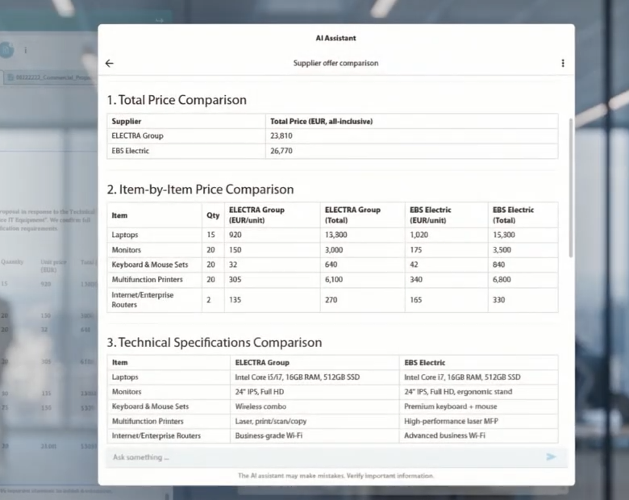This screenshot has height=500, width=629.
Task: Select the '2. Item-by-Item Price Comparison' heading
Action: pos(200,190)
